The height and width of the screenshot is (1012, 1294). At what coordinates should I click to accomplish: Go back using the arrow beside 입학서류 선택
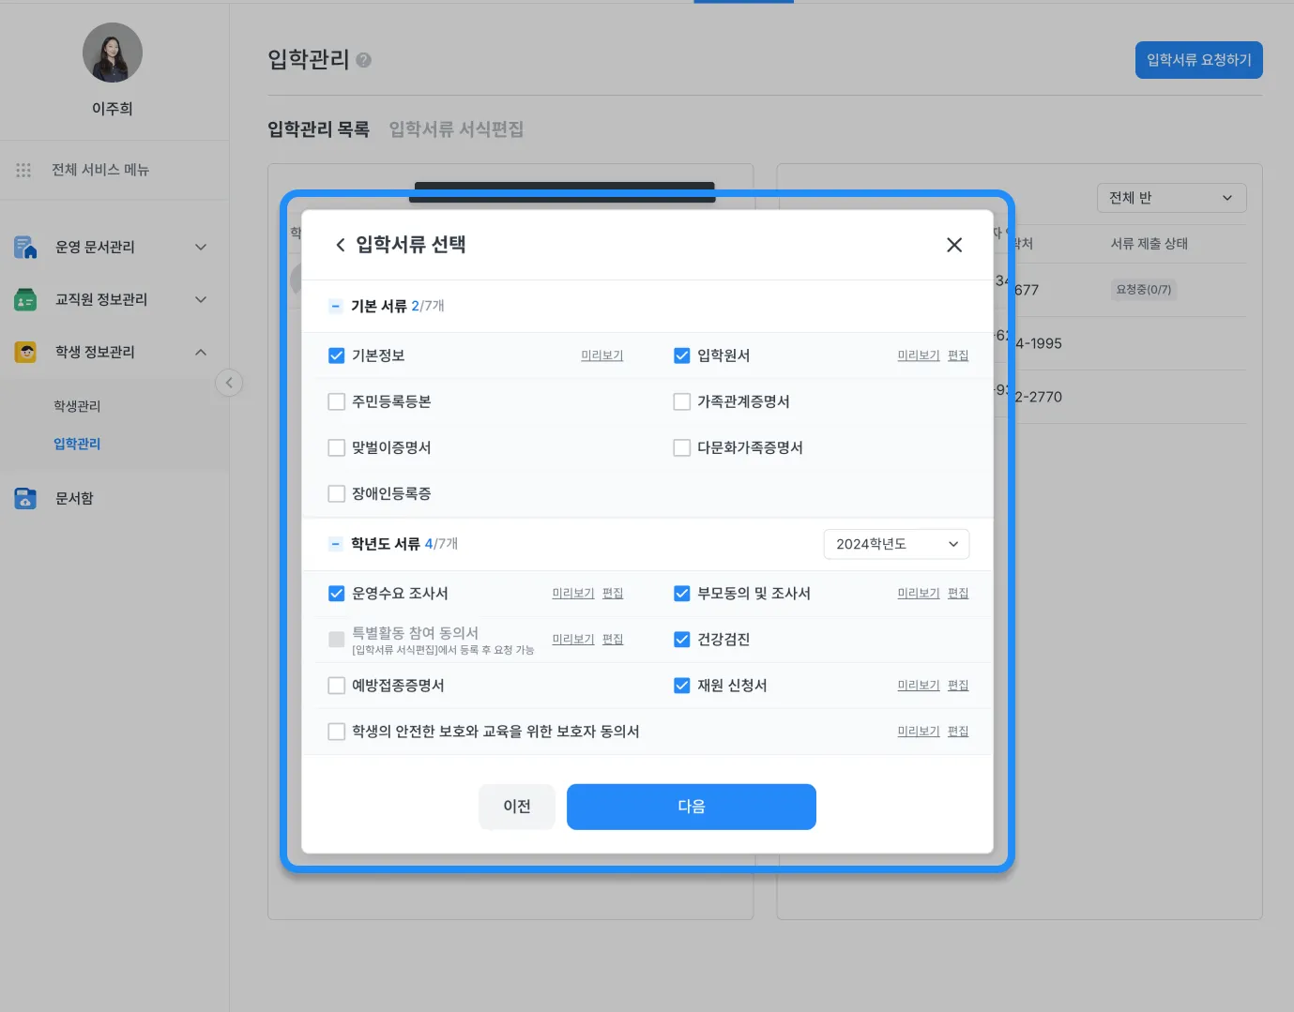click(340, 245)
